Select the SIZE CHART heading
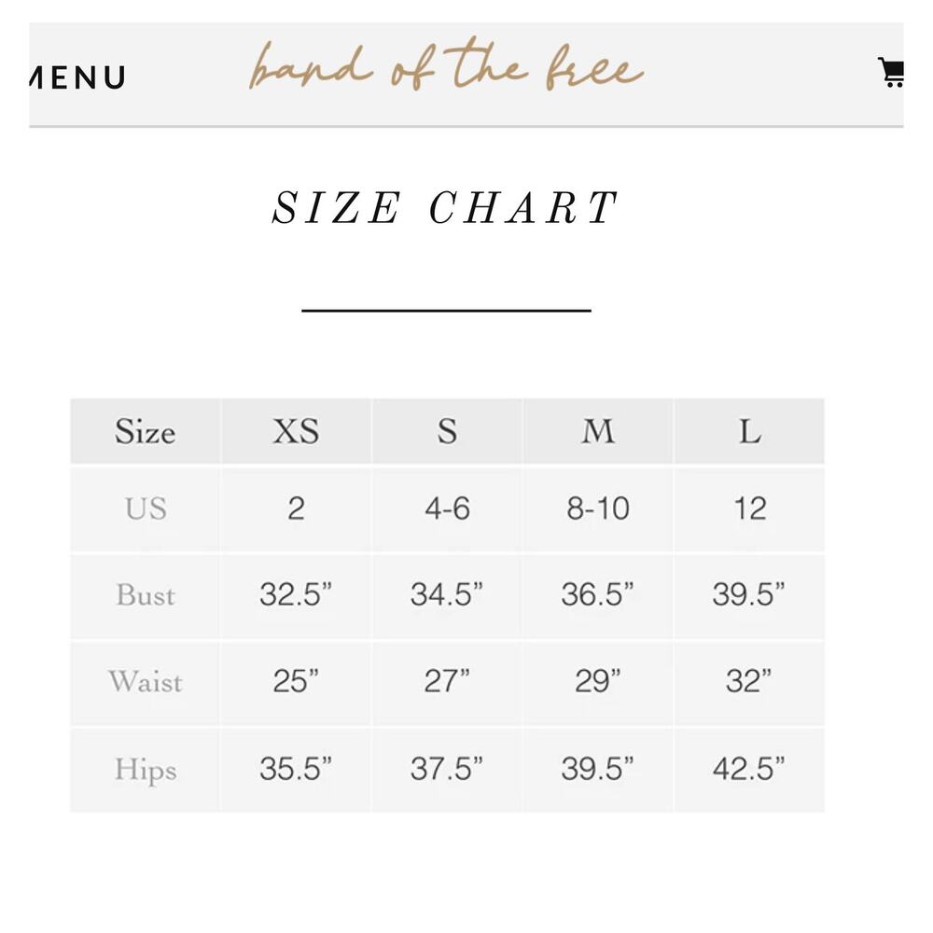This screenshot has width=933, height=933. (x=445, y=208)
